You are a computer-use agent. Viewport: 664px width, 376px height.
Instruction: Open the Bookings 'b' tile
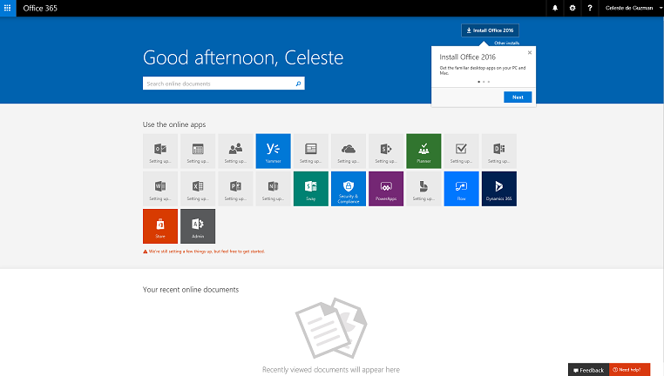pyautogui.click(x=423, y=189)
